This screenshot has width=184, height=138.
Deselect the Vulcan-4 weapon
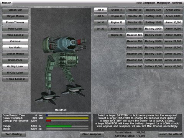(15, 41)
